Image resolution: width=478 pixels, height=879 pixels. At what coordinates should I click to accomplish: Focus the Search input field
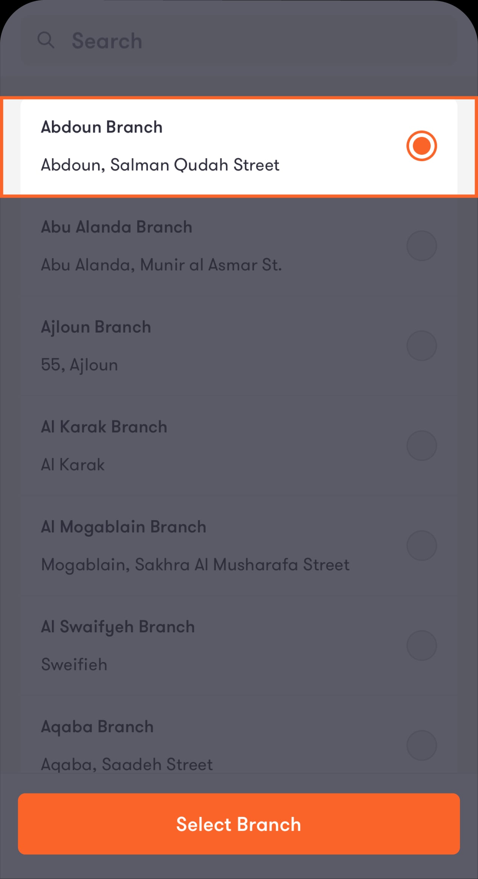[x=239, y=40]
